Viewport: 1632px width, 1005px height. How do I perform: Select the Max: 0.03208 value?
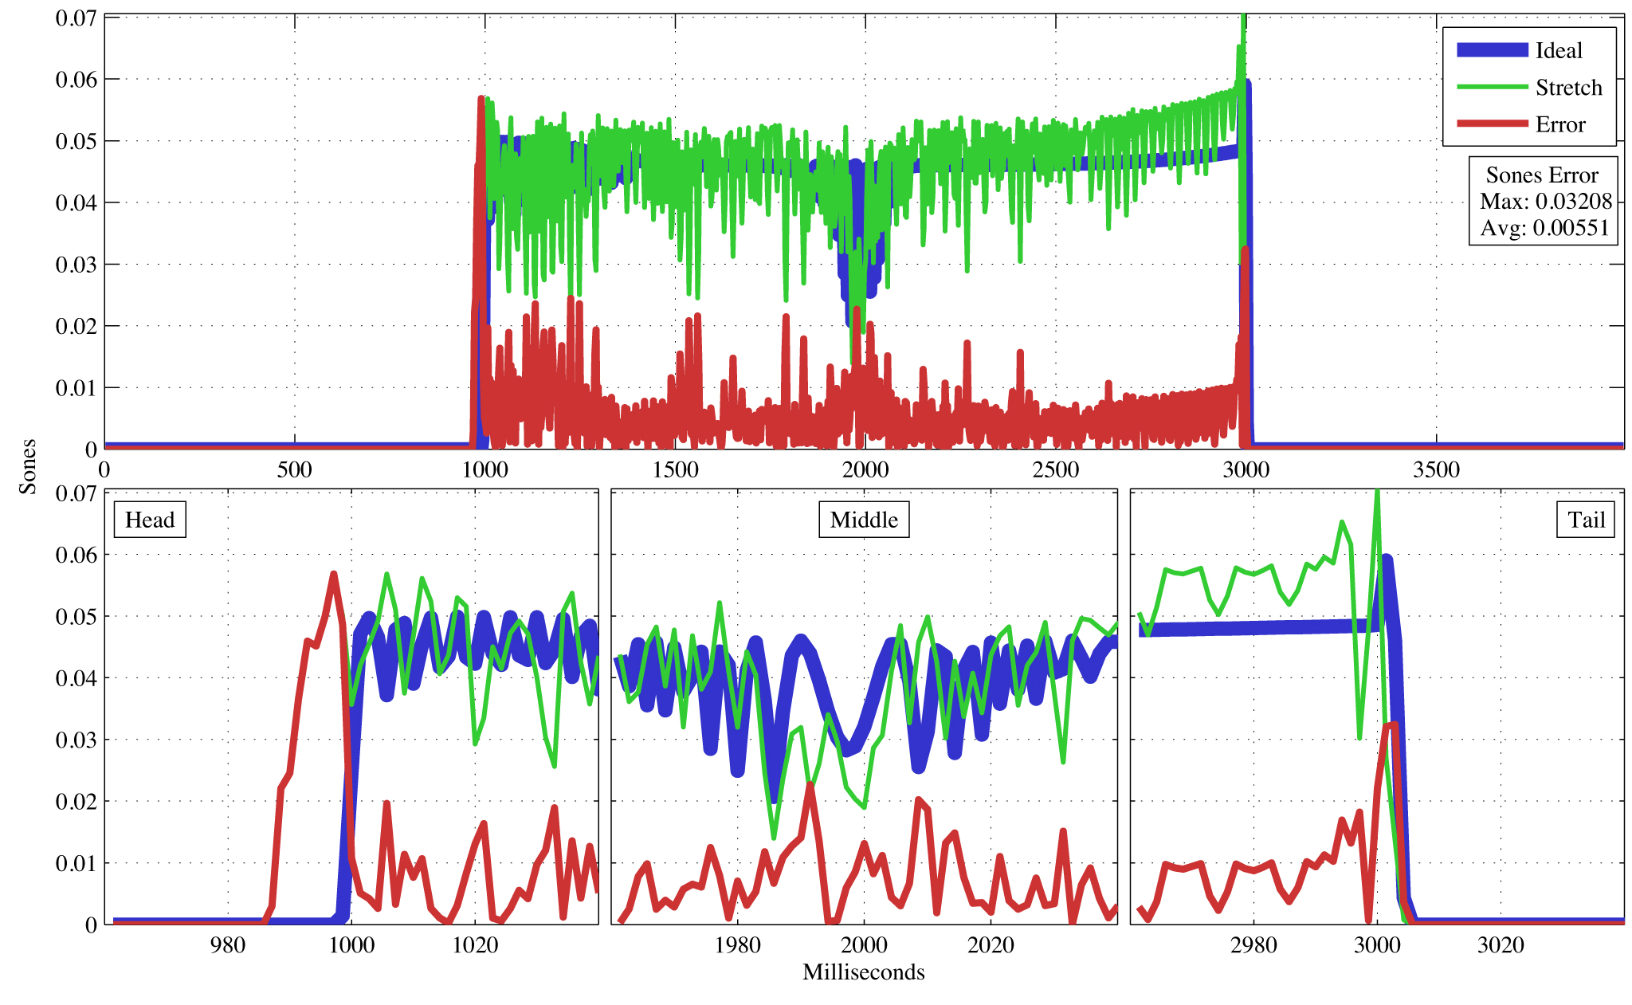coord(1545,201)
